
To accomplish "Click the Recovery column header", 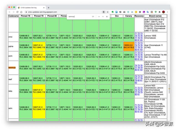I will (x=139, y=16).
